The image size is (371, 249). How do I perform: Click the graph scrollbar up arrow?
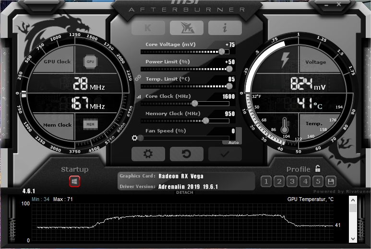353,200
